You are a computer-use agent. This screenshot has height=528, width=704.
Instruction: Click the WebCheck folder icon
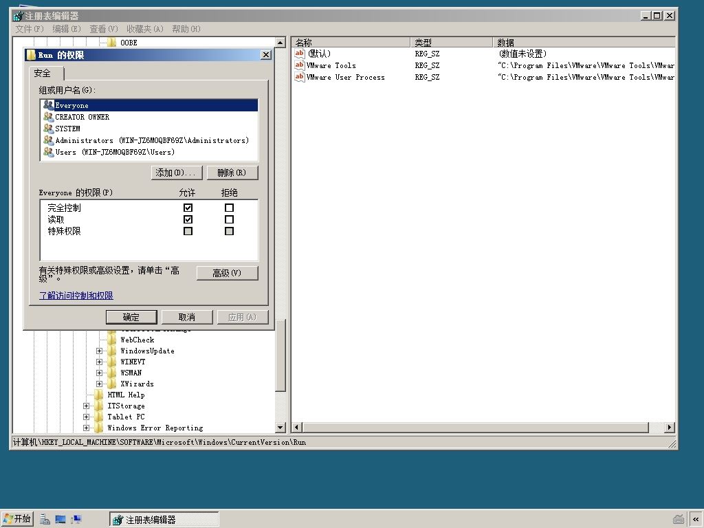click(112, 340)
